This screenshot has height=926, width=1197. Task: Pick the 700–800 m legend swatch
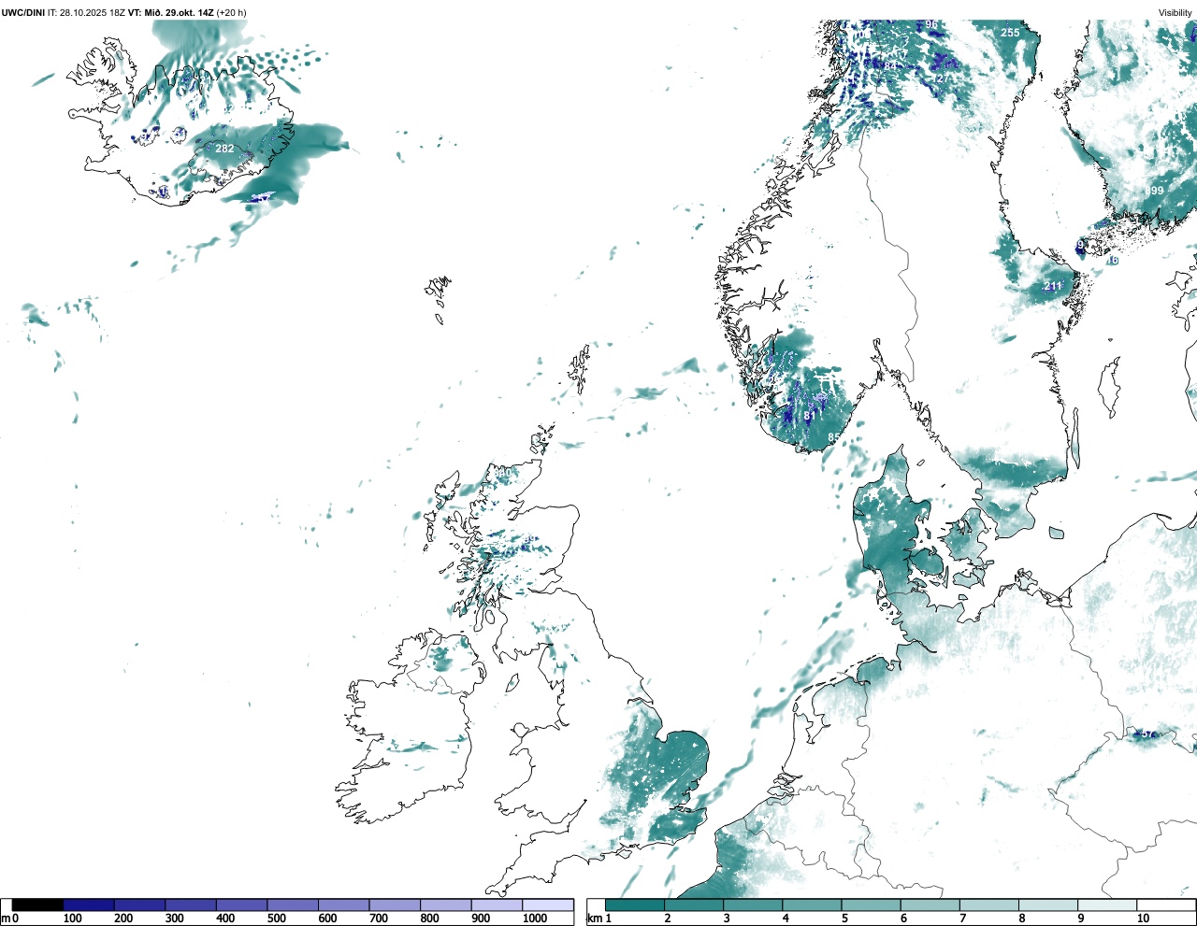tap(395, 905)
